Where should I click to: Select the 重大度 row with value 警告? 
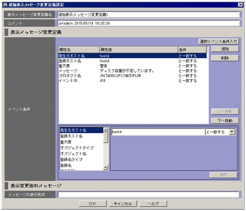click(132, 66)
